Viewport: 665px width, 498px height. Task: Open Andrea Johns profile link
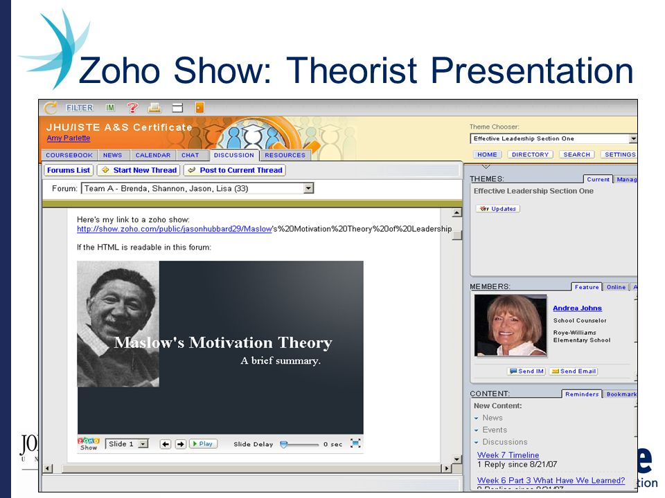point(577,308)
